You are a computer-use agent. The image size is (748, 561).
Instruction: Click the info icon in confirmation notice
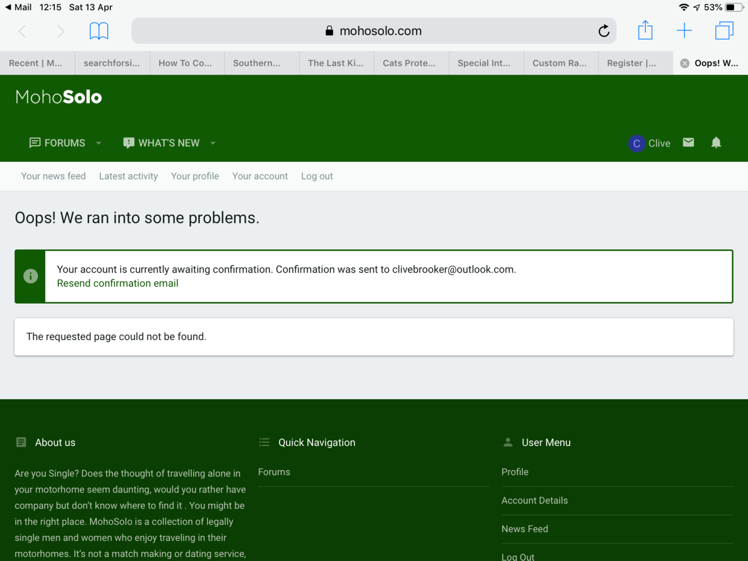30,276
